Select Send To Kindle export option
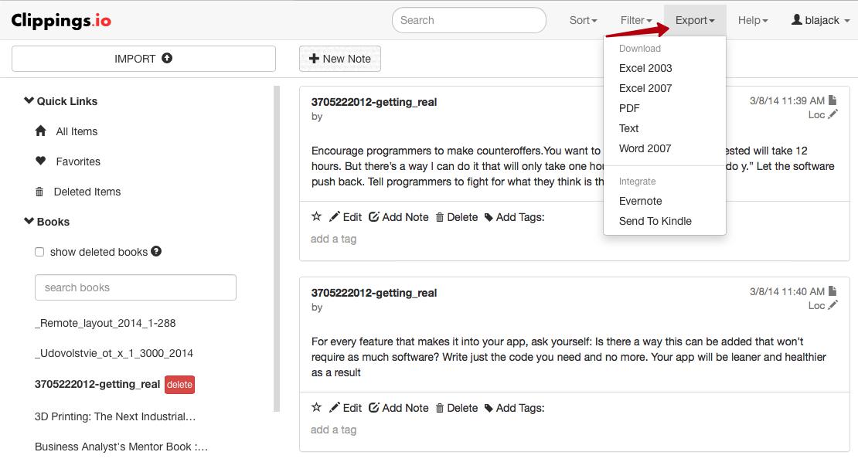The image size is (858, 462). click(x=655, y=221)
